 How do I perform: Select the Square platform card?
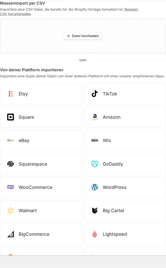[x=41, y=117]
